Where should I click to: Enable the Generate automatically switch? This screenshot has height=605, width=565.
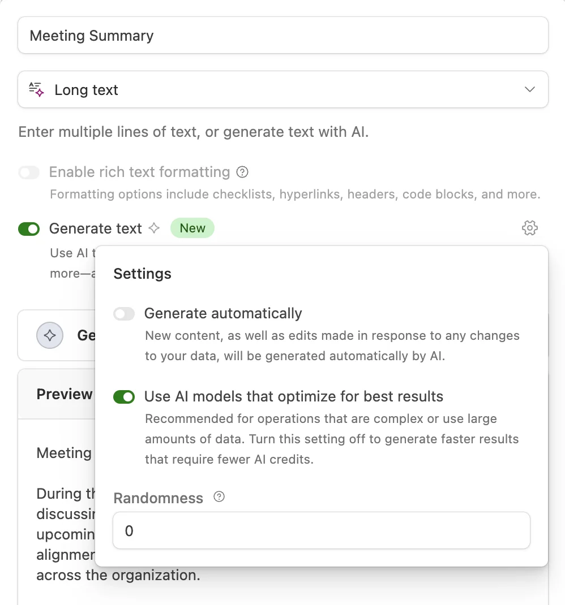point(124,314)
